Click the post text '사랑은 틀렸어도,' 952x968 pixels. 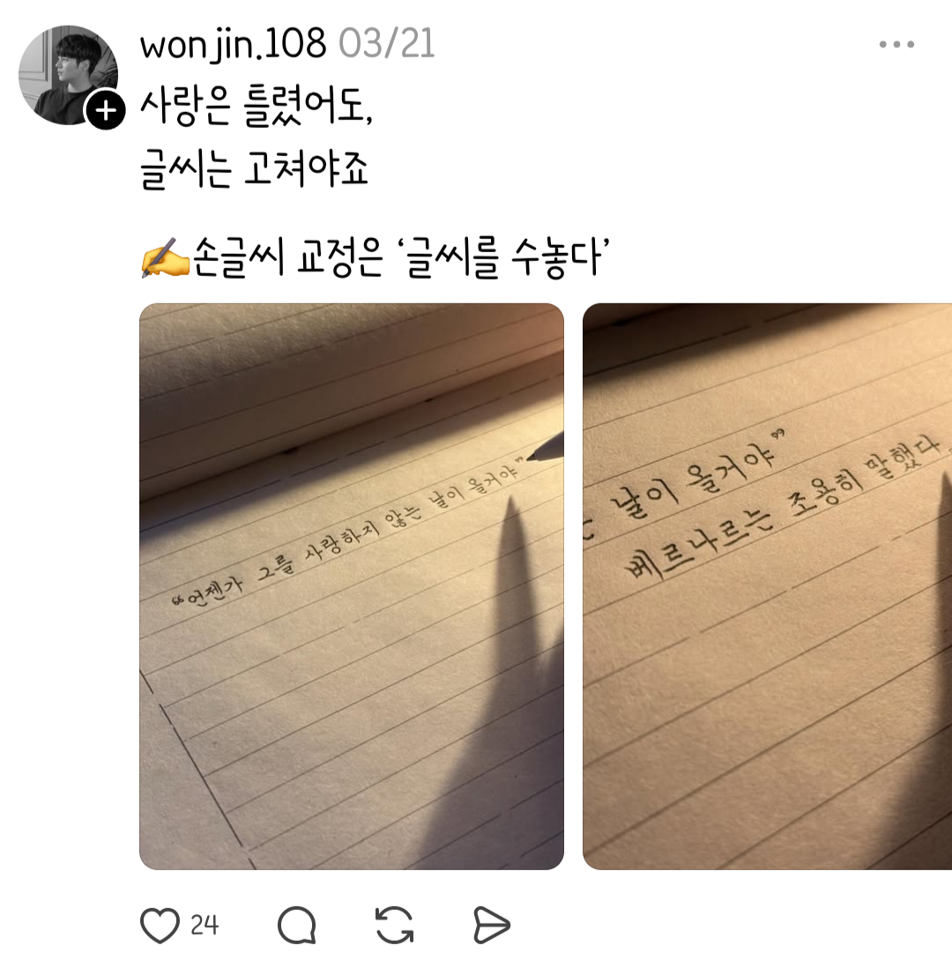coord(257,107)
